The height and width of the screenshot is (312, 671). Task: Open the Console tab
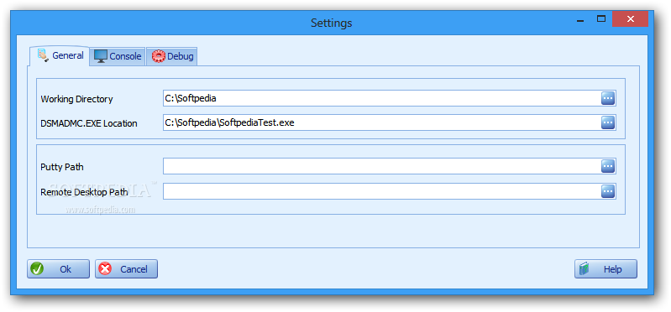118,56
